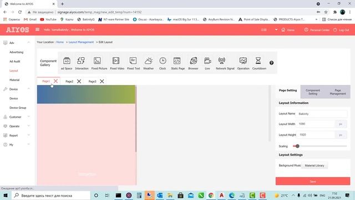Viewport: 355px width, 200px height.
Task: Click the Home button in header
Action: pos(288,30)
